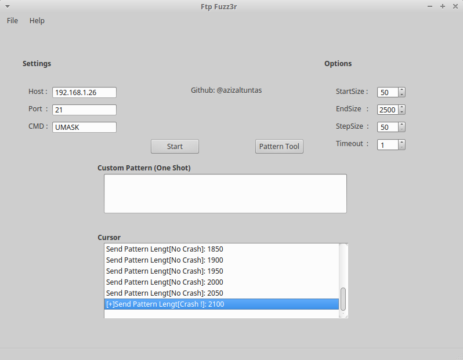Click the EndSize value field showing 2500
The height and width of the screenshot is (360, 463).
(388, 110)
